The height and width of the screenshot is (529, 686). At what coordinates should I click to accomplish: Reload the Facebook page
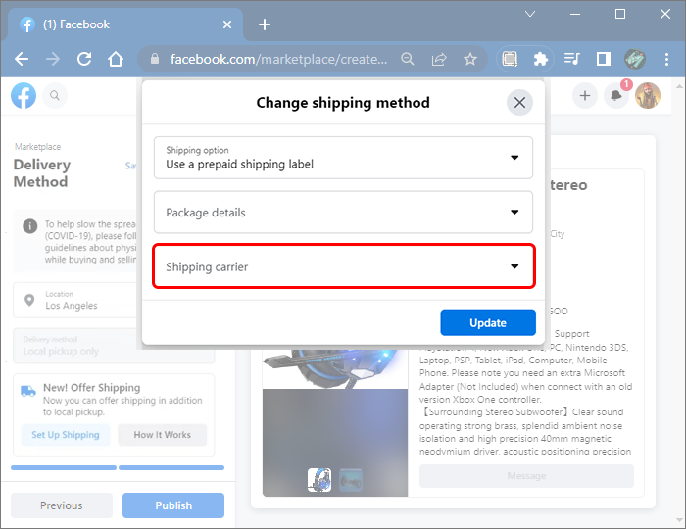[84, 59]
